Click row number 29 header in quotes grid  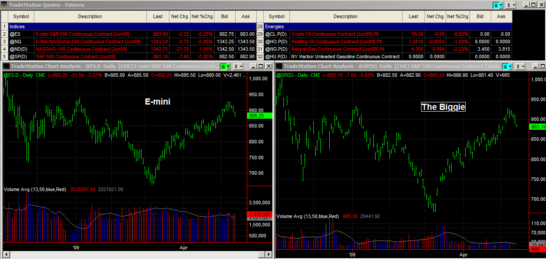[x=260, y=34]
